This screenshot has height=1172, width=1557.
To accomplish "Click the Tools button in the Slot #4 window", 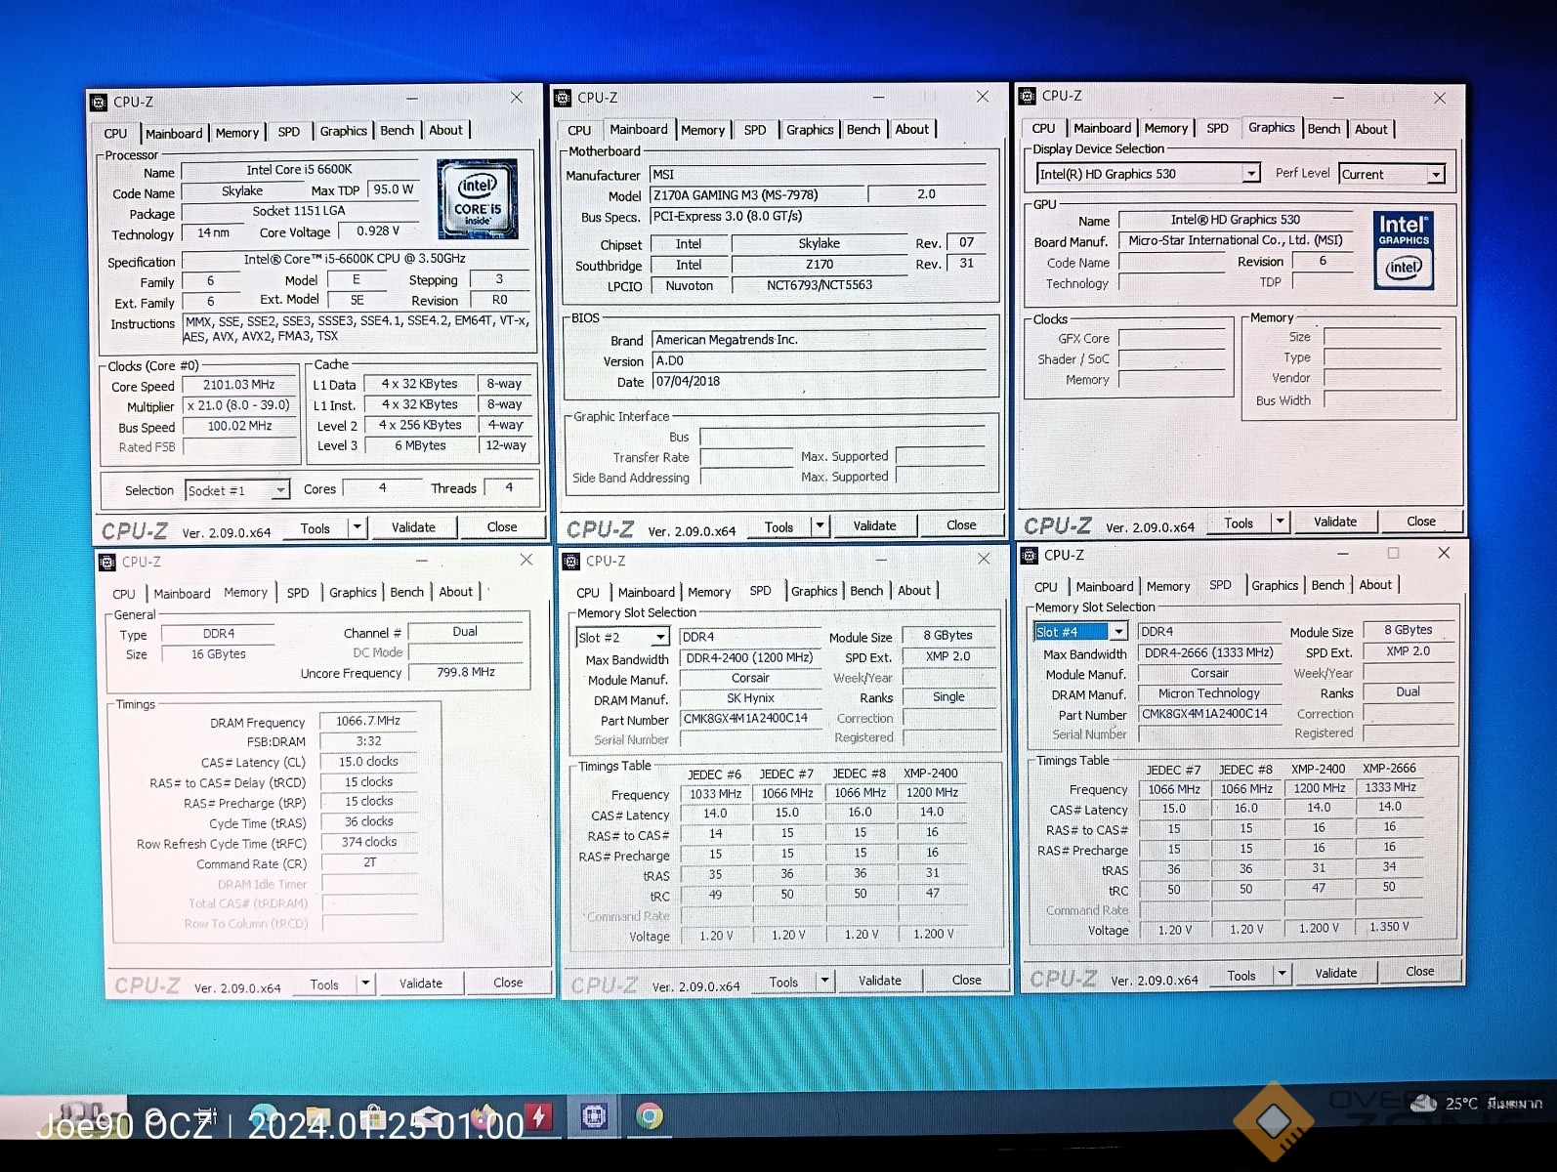I will pyautogui.click(x=1241, y=975).
